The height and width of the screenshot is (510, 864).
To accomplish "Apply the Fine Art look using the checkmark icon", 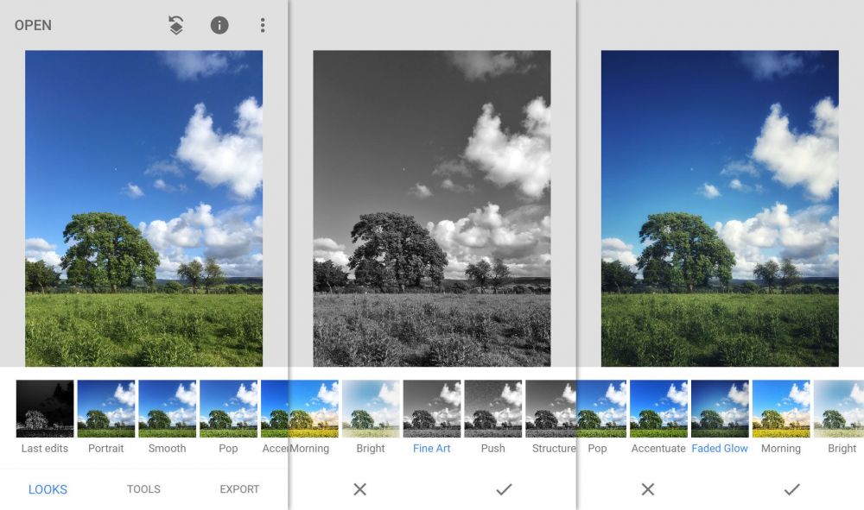I will click(502, 488).
